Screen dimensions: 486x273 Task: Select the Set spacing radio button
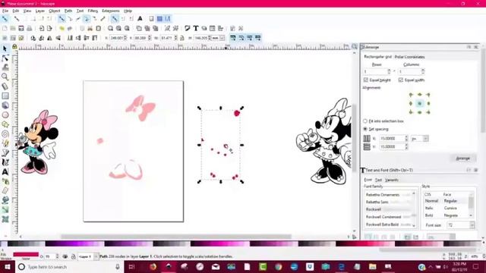(x=365, y=129)
